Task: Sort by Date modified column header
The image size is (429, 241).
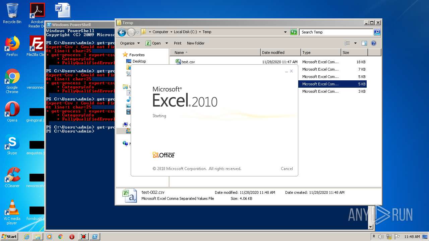Action: tap(281, 53)
